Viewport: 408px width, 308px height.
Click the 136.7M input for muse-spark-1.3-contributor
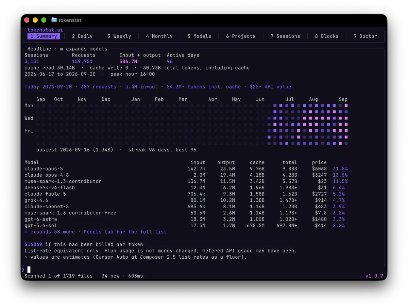197,181
